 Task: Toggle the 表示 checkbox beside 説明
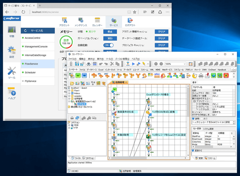(202, 119)
